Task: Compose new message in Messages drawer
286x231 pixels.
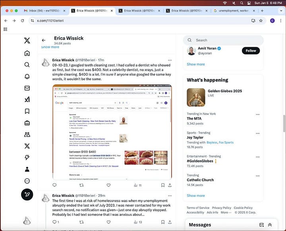Action: pyautogui.click(x=261, y=225)
